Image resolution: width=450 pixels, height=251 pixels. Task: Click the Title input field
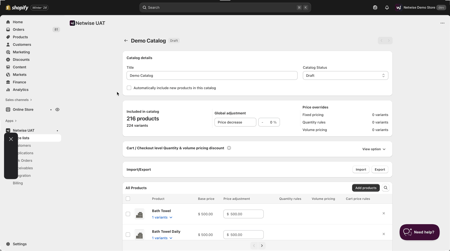(212, 75)
